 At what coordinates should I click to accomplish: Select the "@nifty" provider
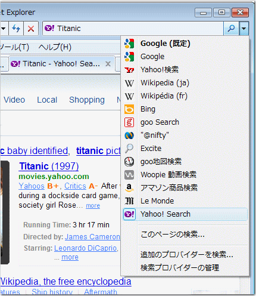click(x=185, y=135)
